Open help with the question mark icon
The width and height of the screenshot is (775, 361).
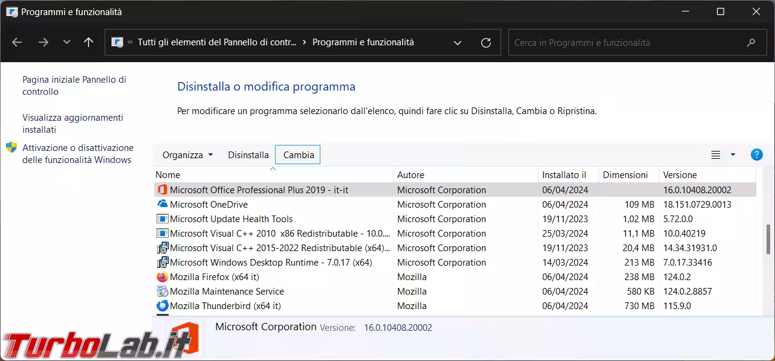click(756, 155)
